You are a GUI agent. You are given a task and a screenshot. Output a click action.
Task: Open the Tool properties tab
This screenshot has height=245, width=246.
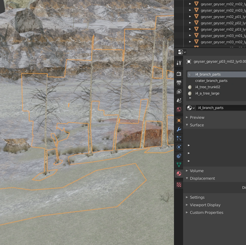(179, 63)
